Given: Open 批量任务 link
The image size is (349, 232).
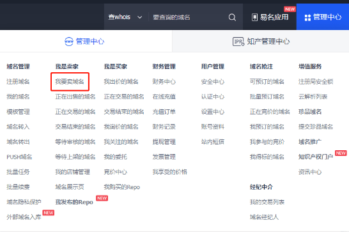Looking at the screenshot, I should (x=18, y=172).
